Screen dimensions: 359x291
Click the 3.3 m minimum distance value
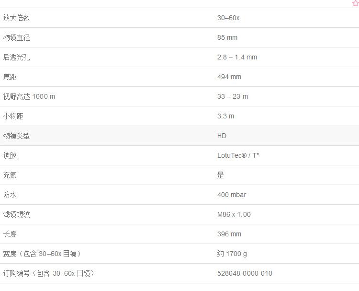[x=225, y=116]
